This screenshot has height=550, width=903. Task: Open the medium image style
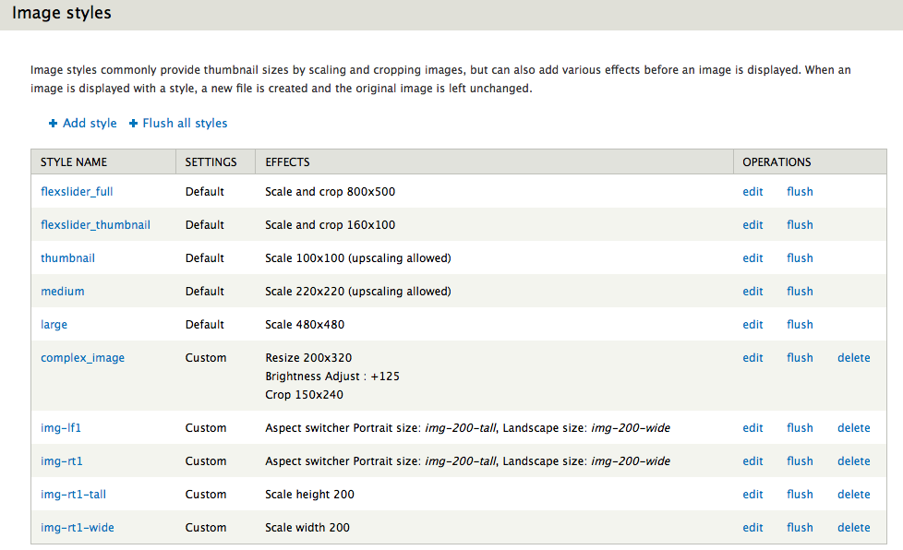pos(62,291)
